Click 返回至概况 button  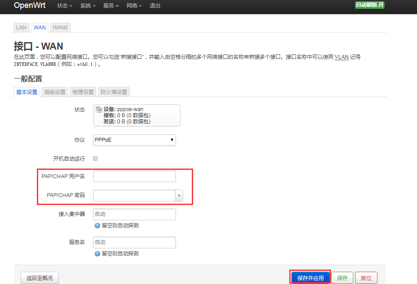[x=40, y=278]
